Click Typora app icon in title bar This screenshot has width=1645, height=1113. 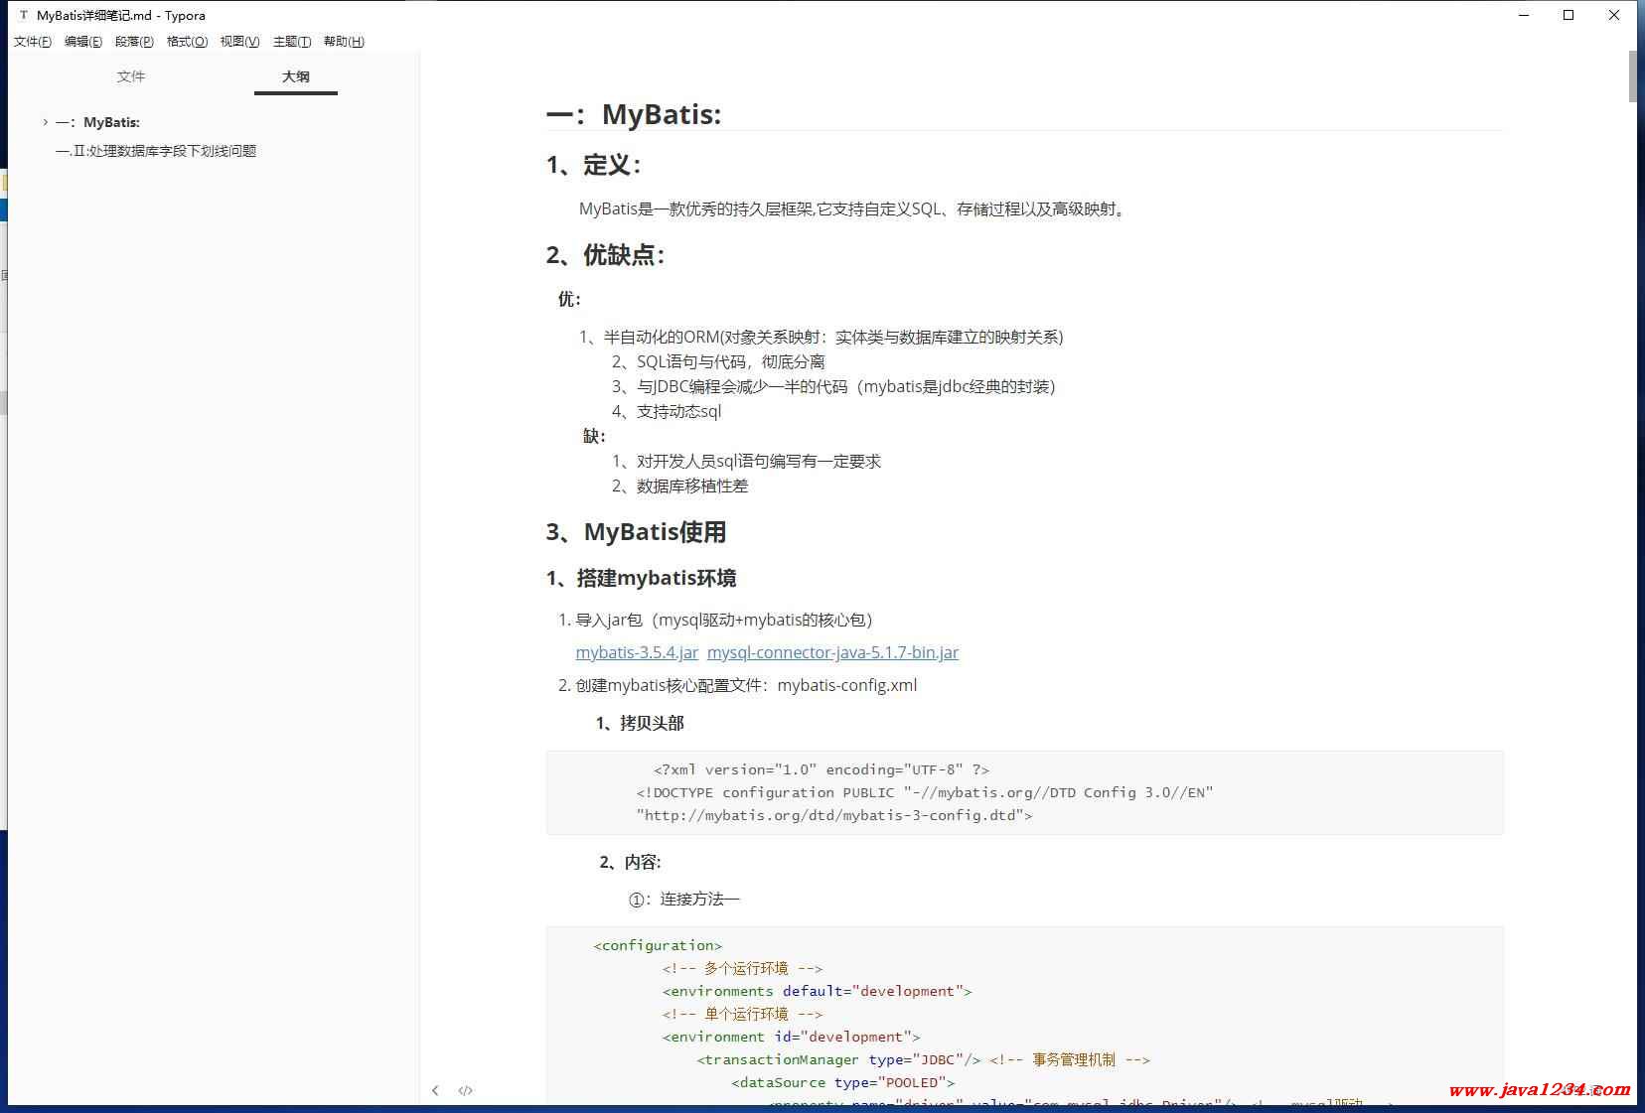(23, 15)
